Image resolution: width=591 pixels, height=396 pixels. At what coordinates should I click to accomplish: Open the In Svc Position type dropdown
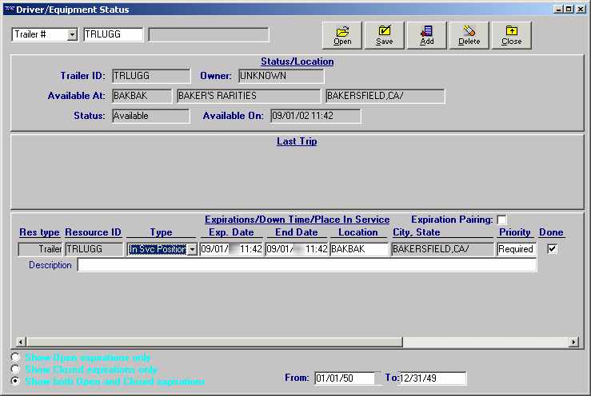click(x=192, y=250)
